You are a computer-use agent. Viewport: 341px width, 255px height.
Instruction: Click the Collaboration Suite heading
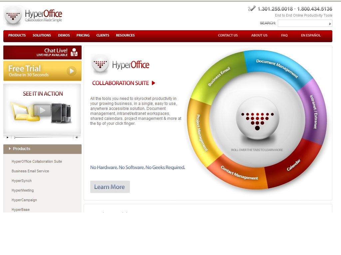click(x=121, y=83)
